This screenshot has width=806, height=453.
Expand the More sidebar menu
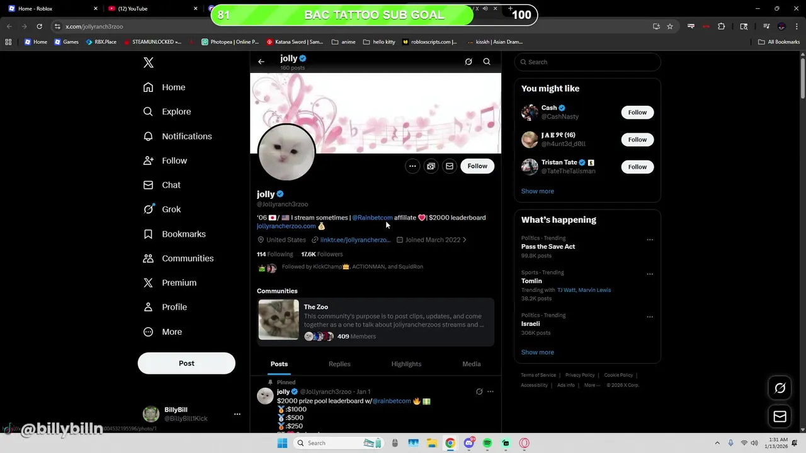point(162,332)
